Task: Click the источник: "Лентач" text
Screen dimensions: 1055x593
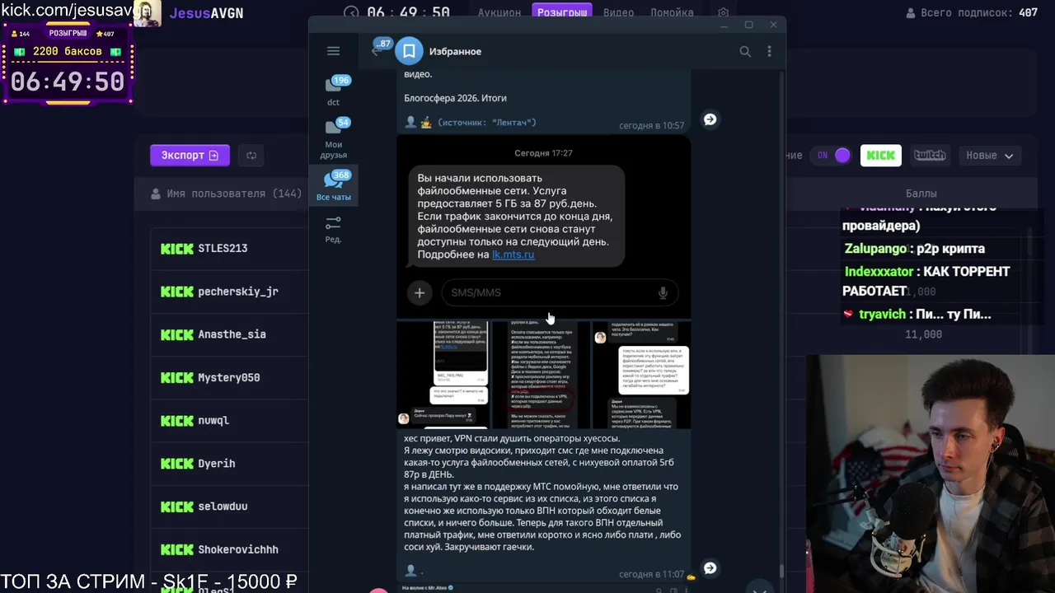Action: (x=486, y=122)
